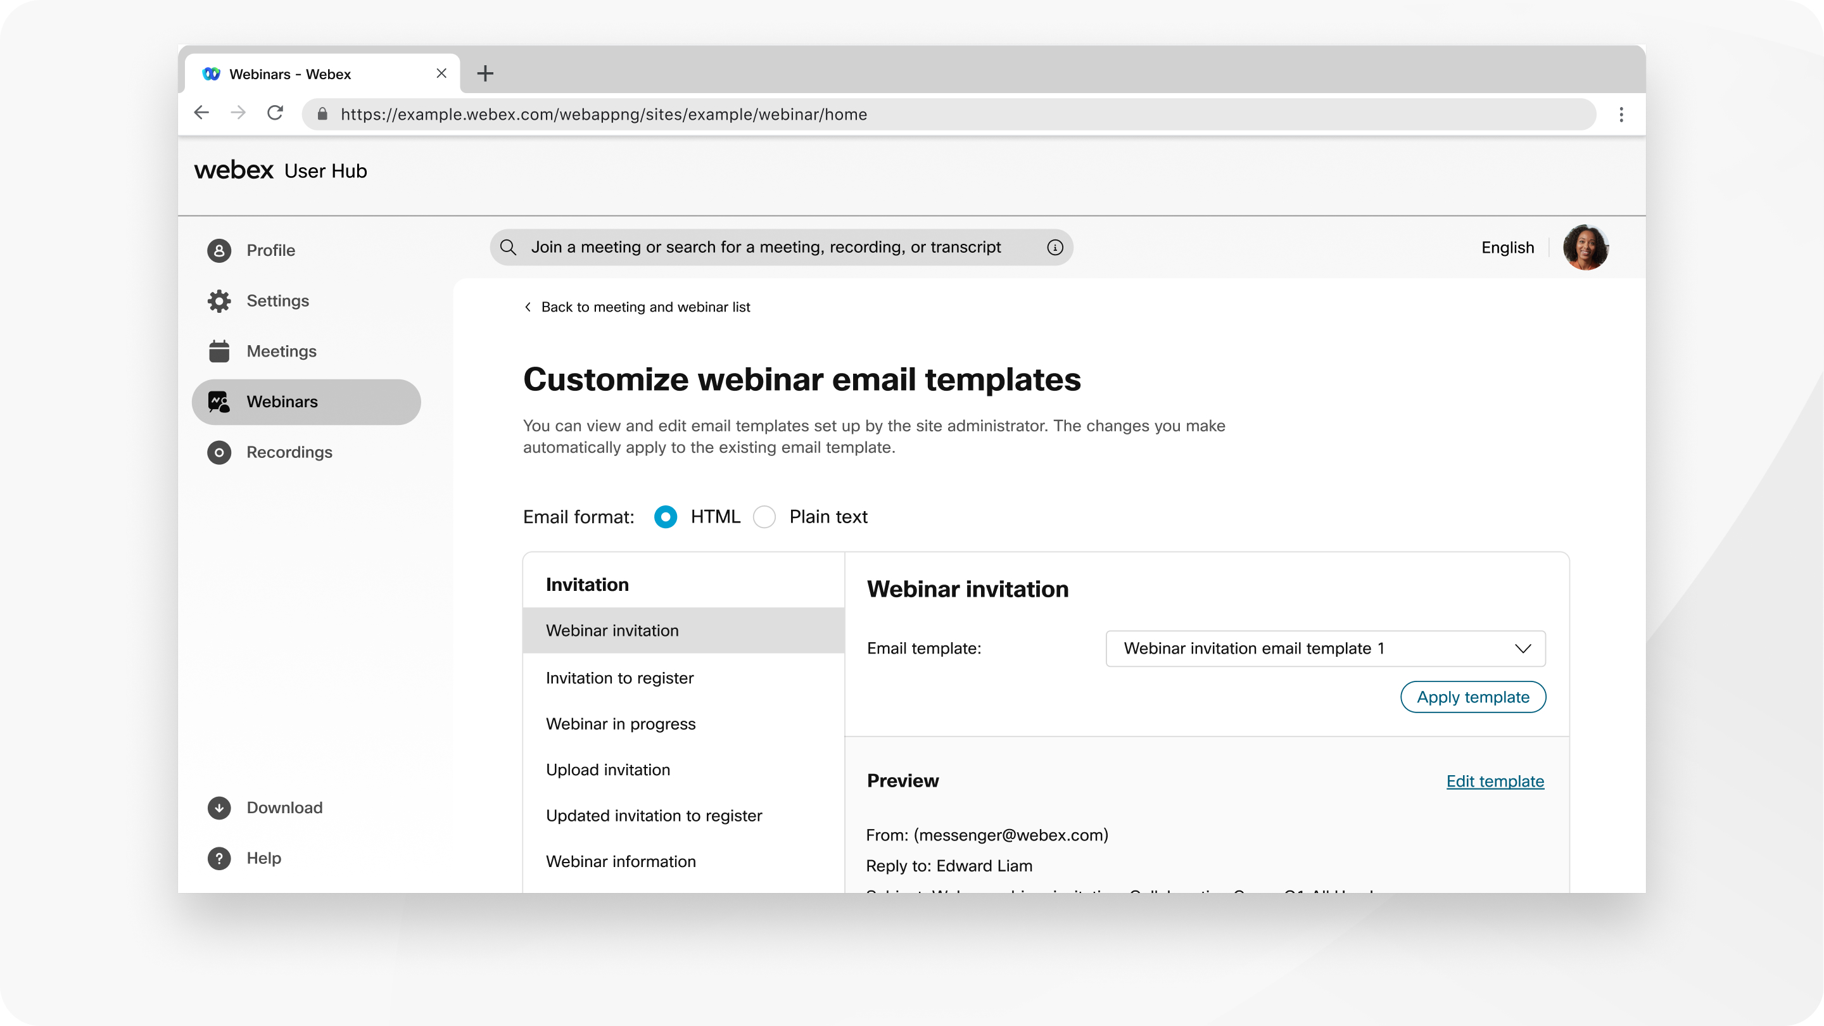Select the HTML email format radio button
The width and height of the screenshot is (1824, 1026).
tap(665, 516)
